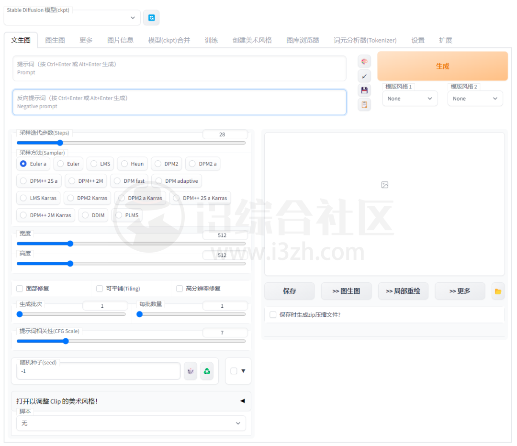Open the 图库浏览器 tab
Viewport: 517px width, 446px height.
(303, 40)
